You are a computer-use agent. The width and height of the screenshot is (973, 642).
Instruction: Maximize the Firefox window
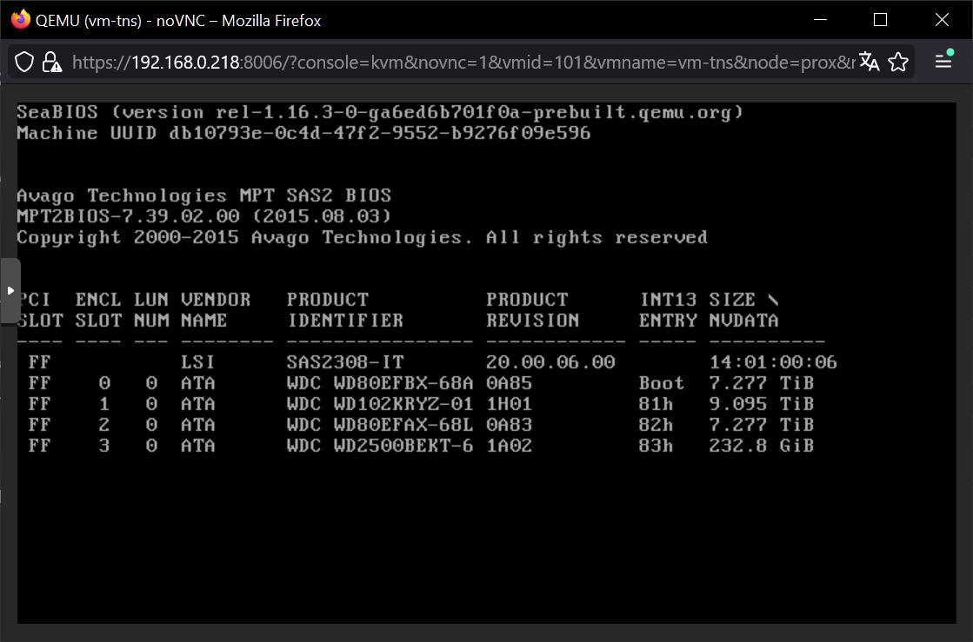[x=880, y=20]
